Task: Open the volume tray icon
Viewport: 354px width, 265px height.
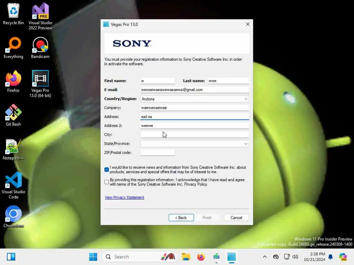Action: click(295, 257)
